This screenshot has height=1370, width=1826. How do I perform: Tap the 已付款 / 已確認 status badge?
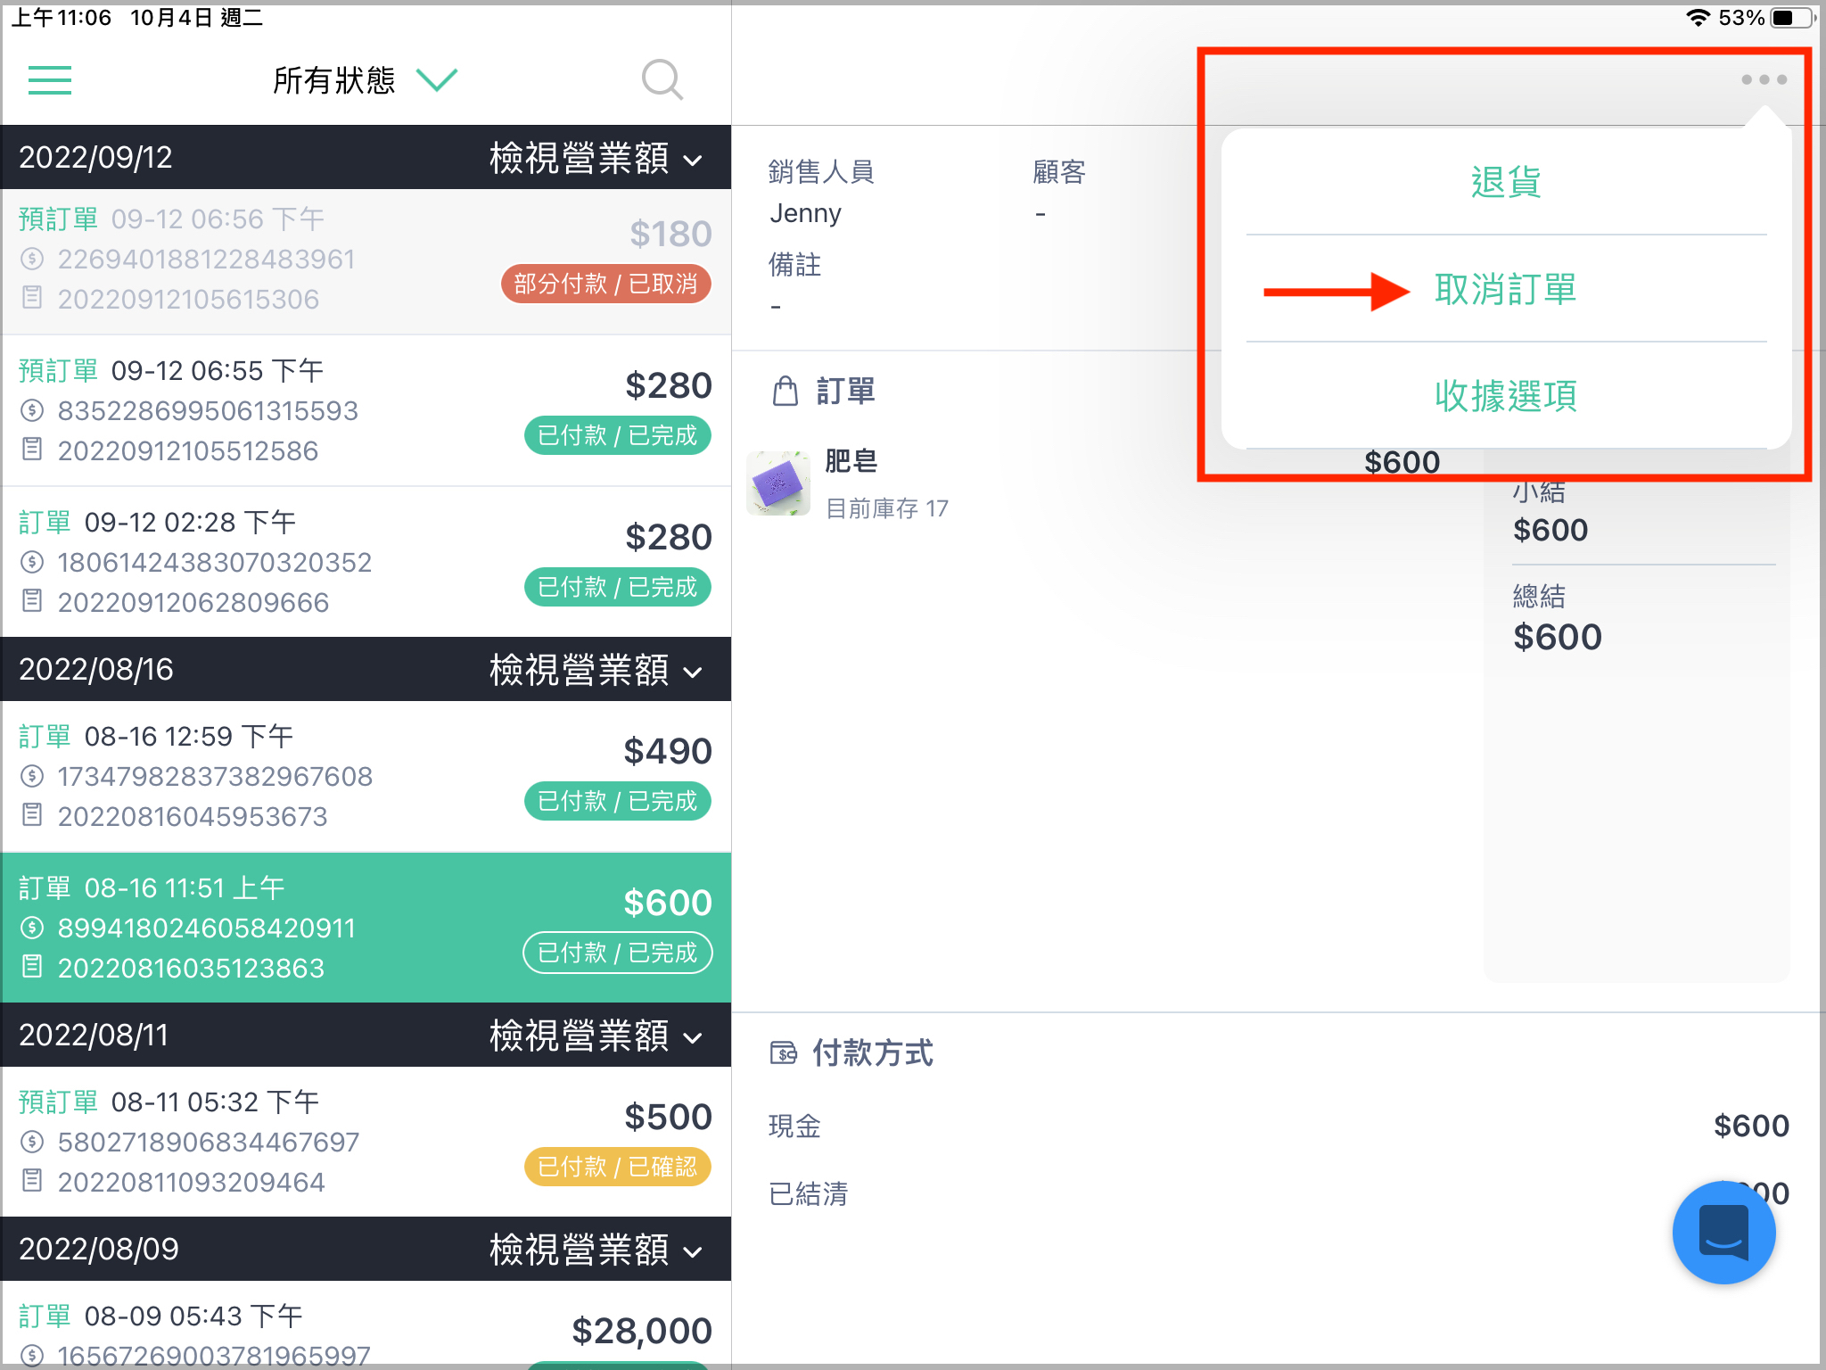[617, 1167]
